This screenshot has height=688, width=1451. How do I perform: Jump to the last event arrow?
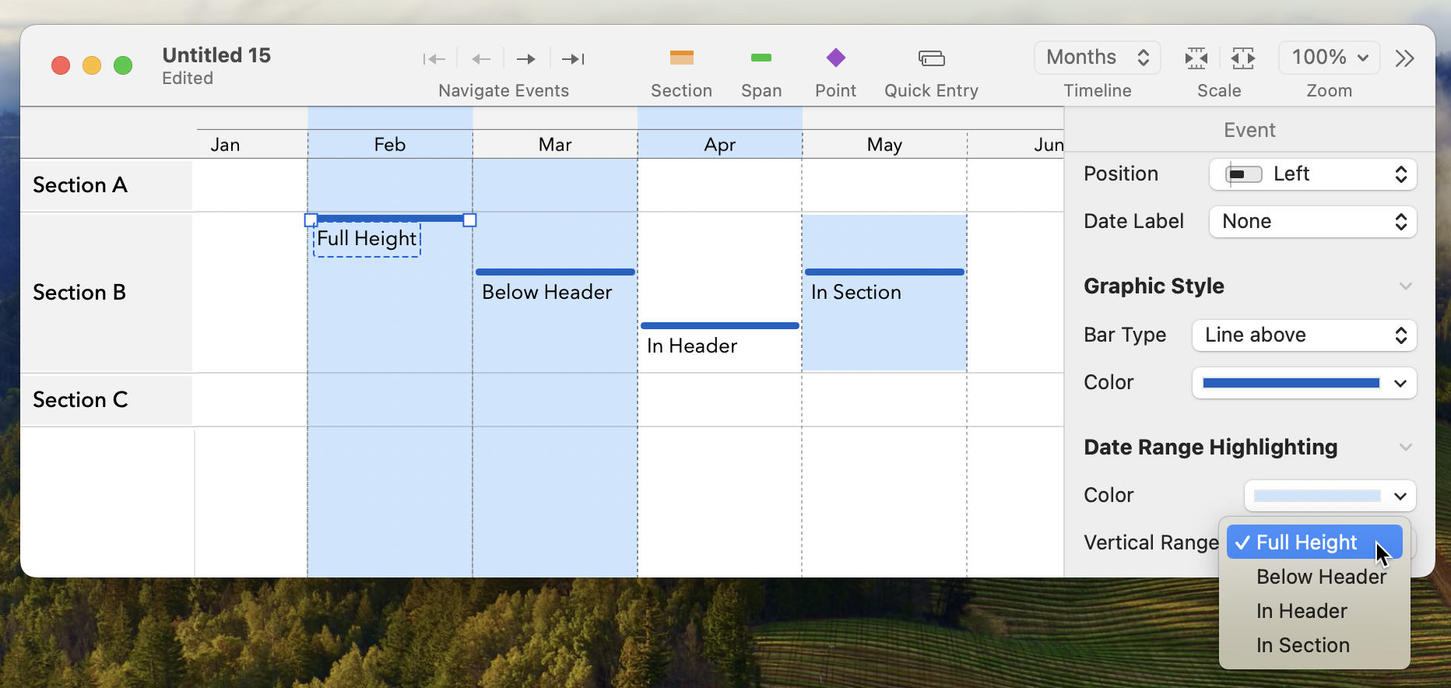[573, 59]
